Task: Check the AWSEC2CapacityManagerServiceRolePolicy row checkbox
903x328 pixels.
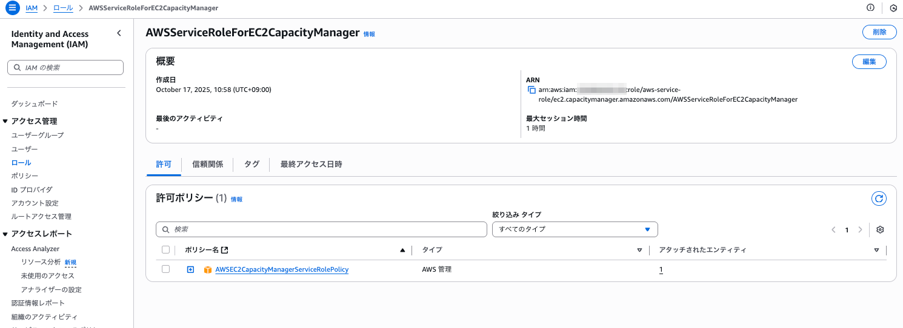Action: pyautogui.click(x=166, y=269)
